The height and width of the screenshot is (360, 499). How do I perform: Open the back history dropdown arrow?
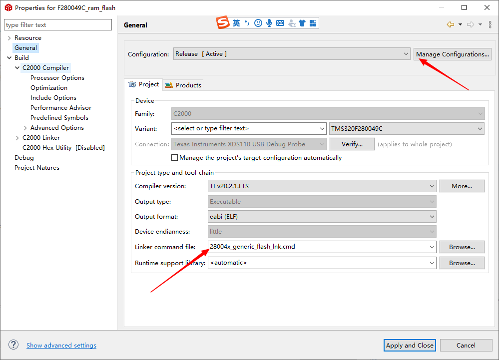tap(460, 24)
